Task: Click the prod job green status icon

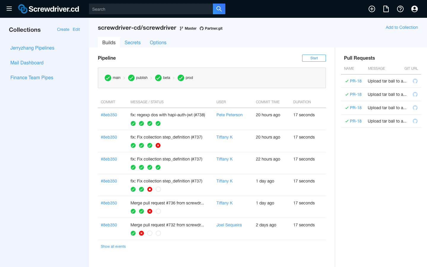Action: (x=181, y=78)
